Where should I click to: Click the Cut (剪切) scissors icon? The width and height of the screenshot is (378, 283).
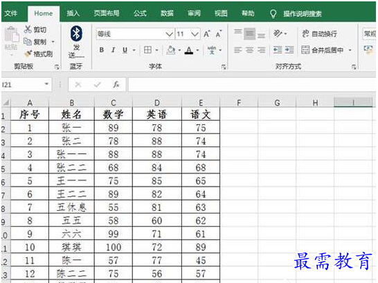pyautogui.click(x=28, y=29)
